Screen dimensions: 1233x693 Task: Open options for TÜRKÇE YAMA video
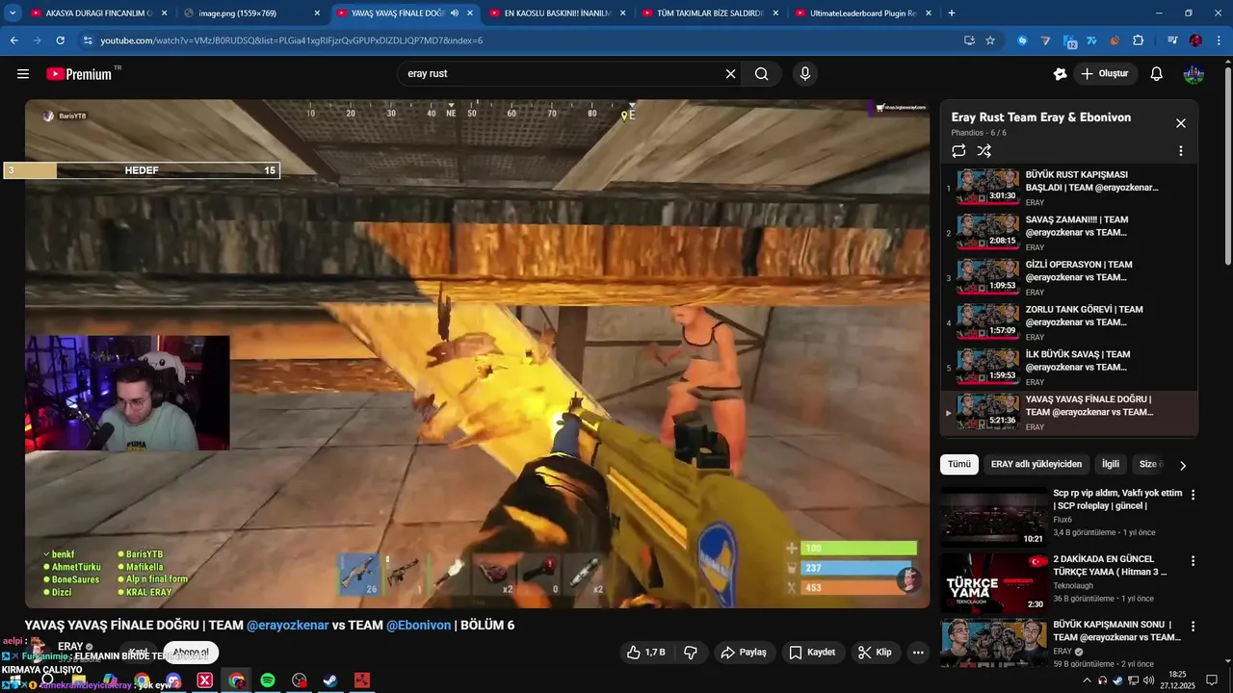1193,561
